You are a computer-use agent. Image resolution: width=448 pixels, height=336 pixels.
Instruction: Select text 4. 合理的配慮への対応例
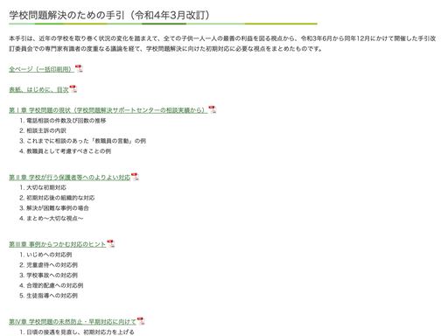click(x=52, y=285)
